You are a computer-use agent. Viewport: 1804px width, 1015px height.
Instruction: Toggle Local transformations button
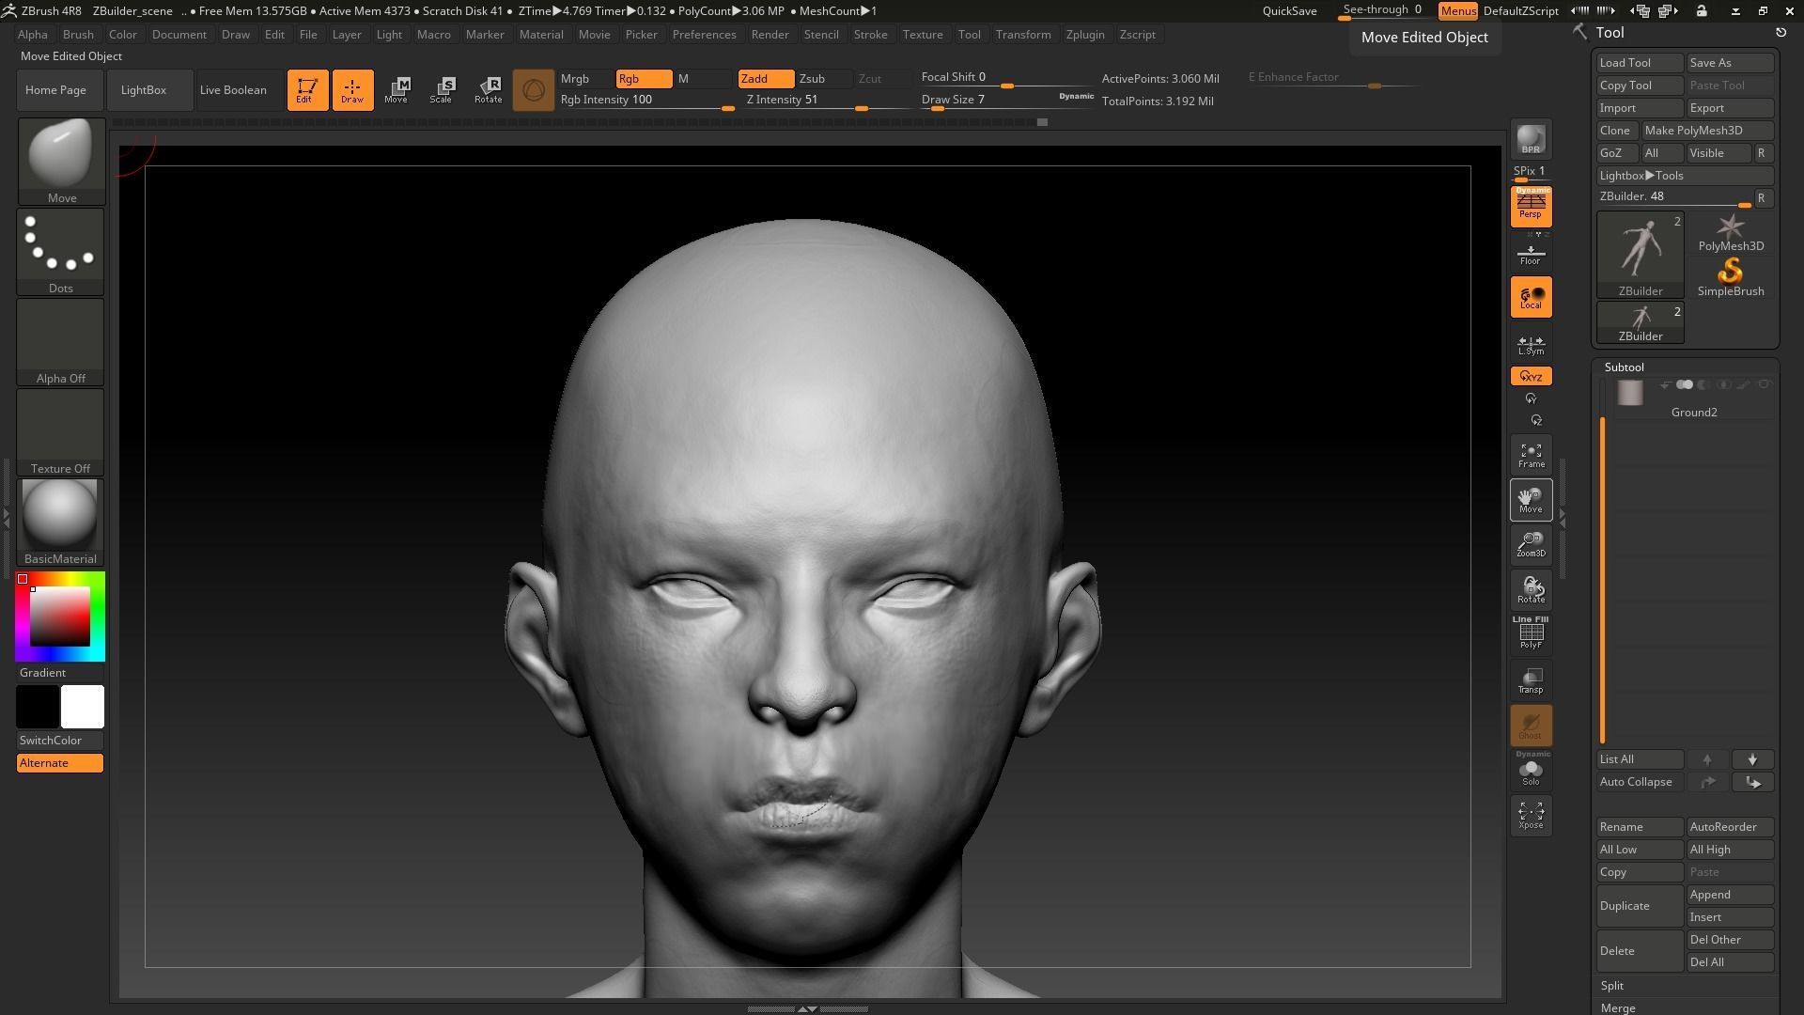(x=1531, y=298)
